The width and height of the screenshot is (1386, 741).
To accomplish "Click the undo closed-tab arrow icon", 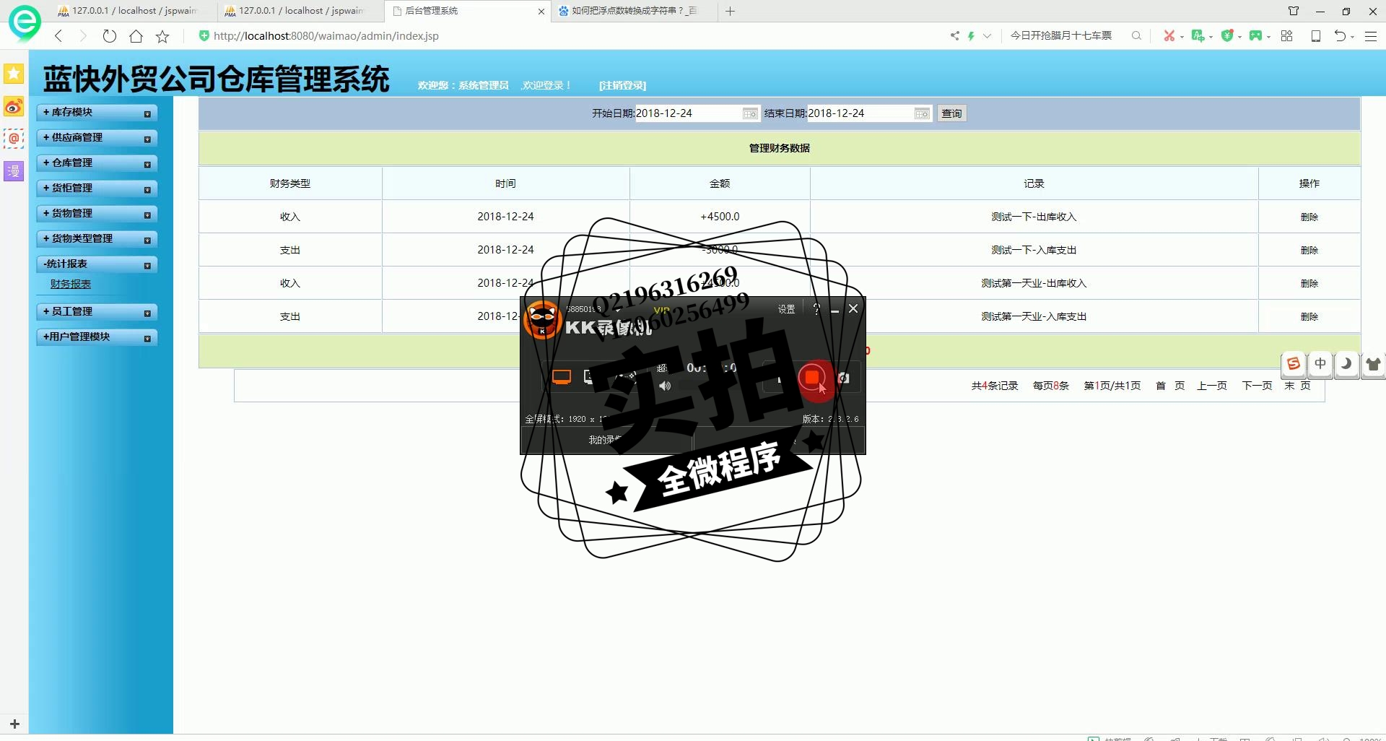I will (x=1340, y=35).
